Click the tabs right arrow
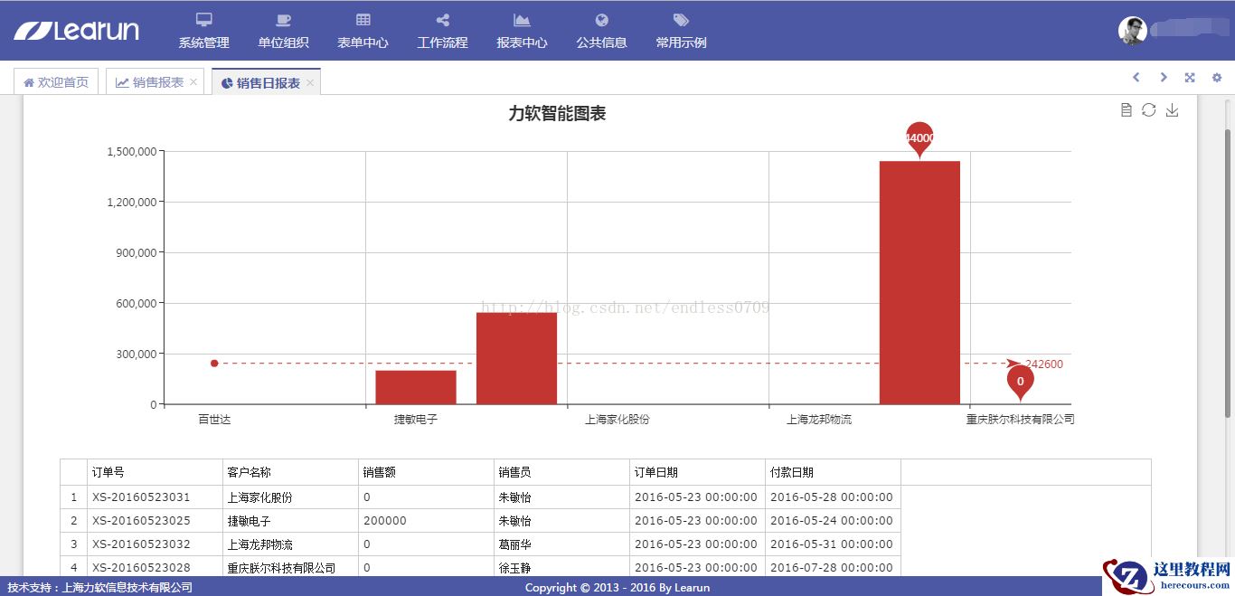The image size is (1235, 596). [1164, 78]
